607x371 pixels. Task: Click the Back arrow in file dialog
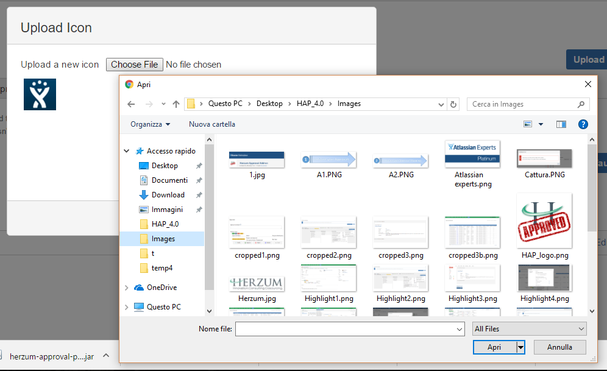(x=131, y=104)
